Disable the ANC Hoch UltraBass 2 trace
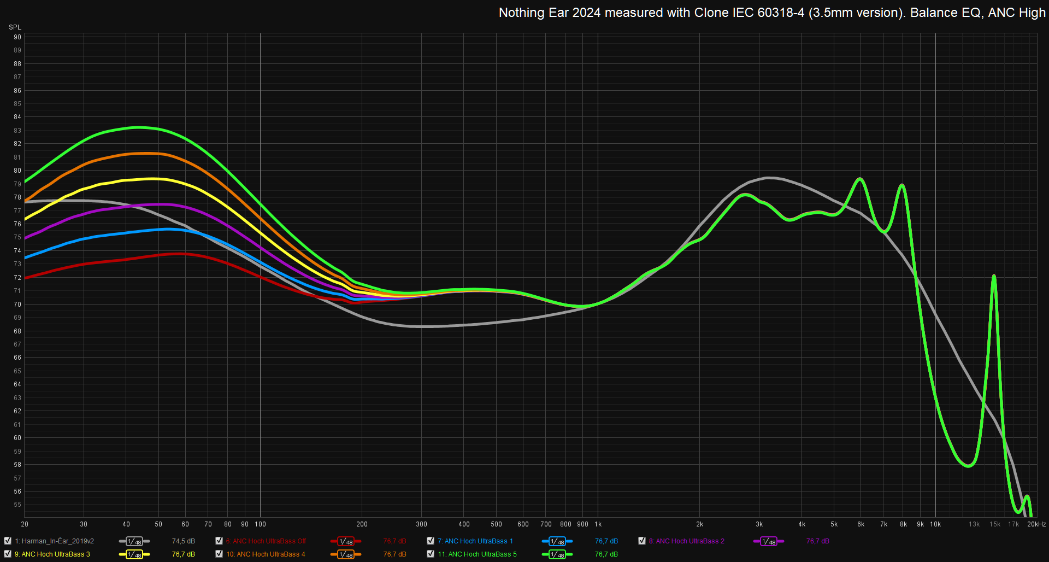 tap(642, 541)
